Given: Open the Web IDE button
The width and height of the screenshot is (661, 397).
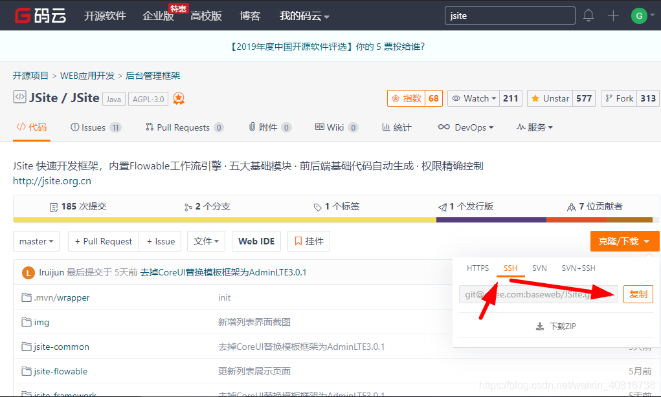Looking at the screenshot, I should coord(256,241).
